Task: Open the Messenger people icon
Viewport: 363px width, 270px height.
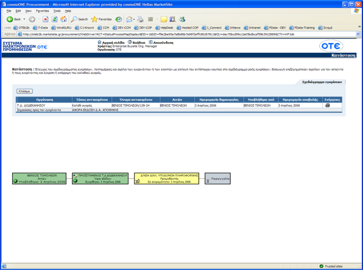Action: (182, 19)
